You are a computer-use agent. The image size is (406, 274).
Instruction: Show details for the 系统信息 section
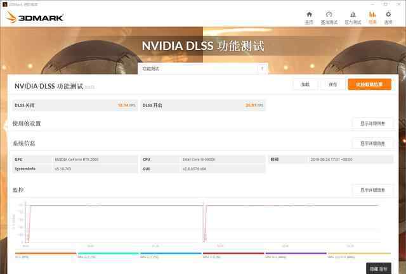(372, 143)
